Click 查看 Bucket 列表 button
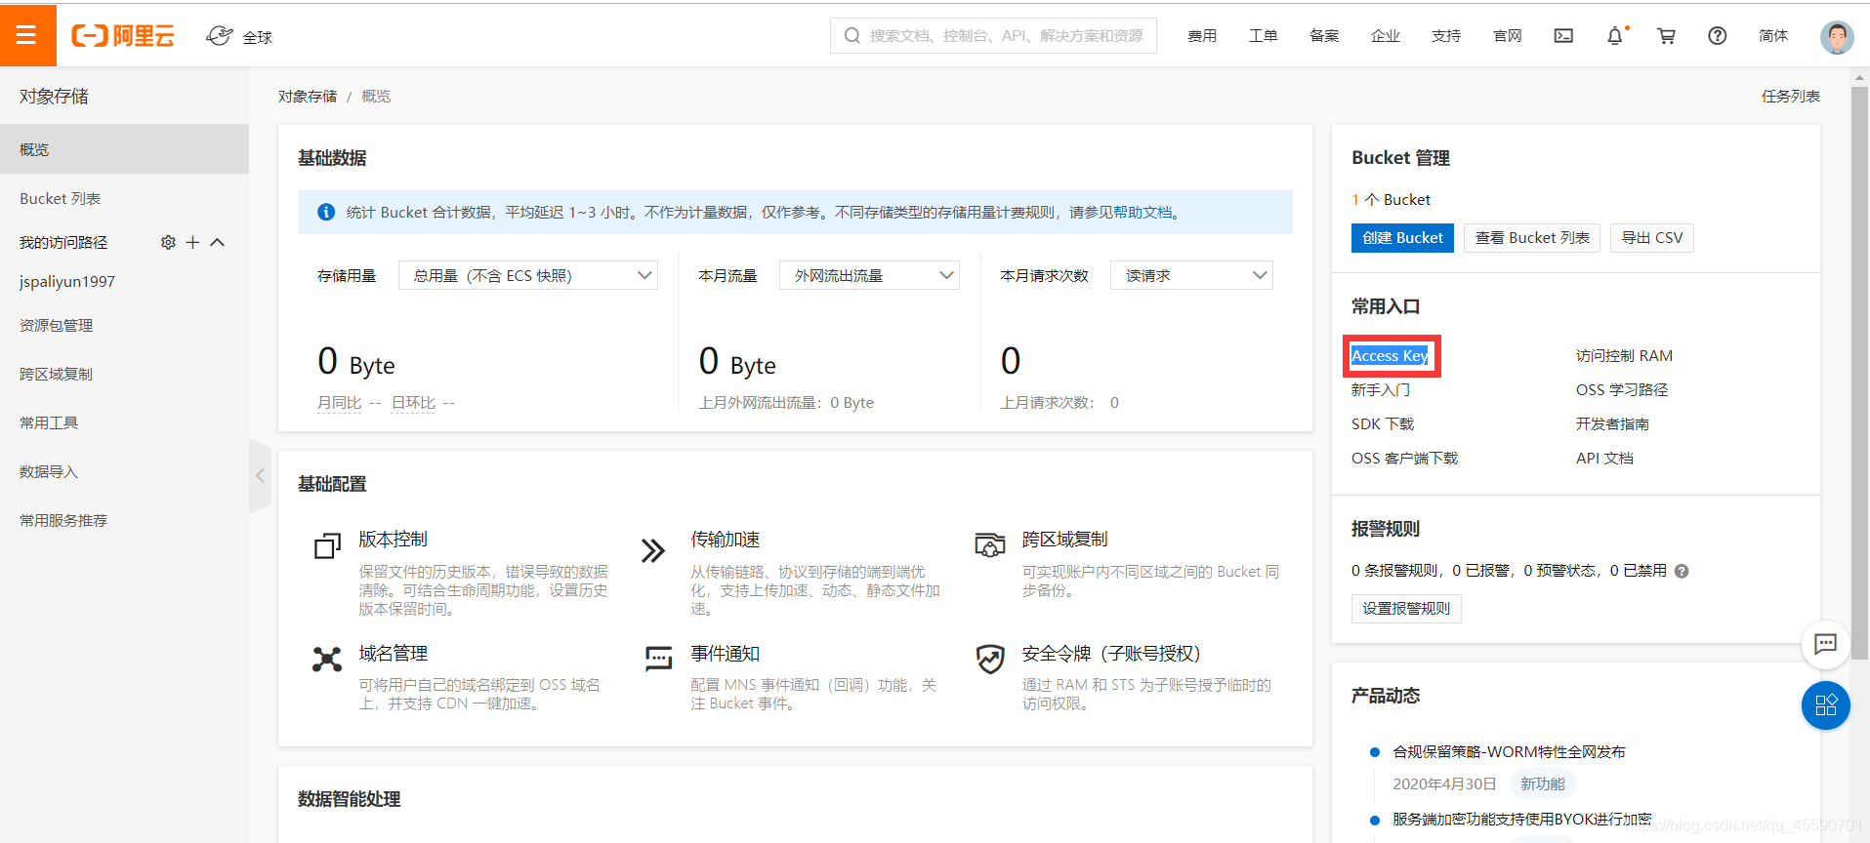This screenshot has height=843, width=1870. point(1532,238)
